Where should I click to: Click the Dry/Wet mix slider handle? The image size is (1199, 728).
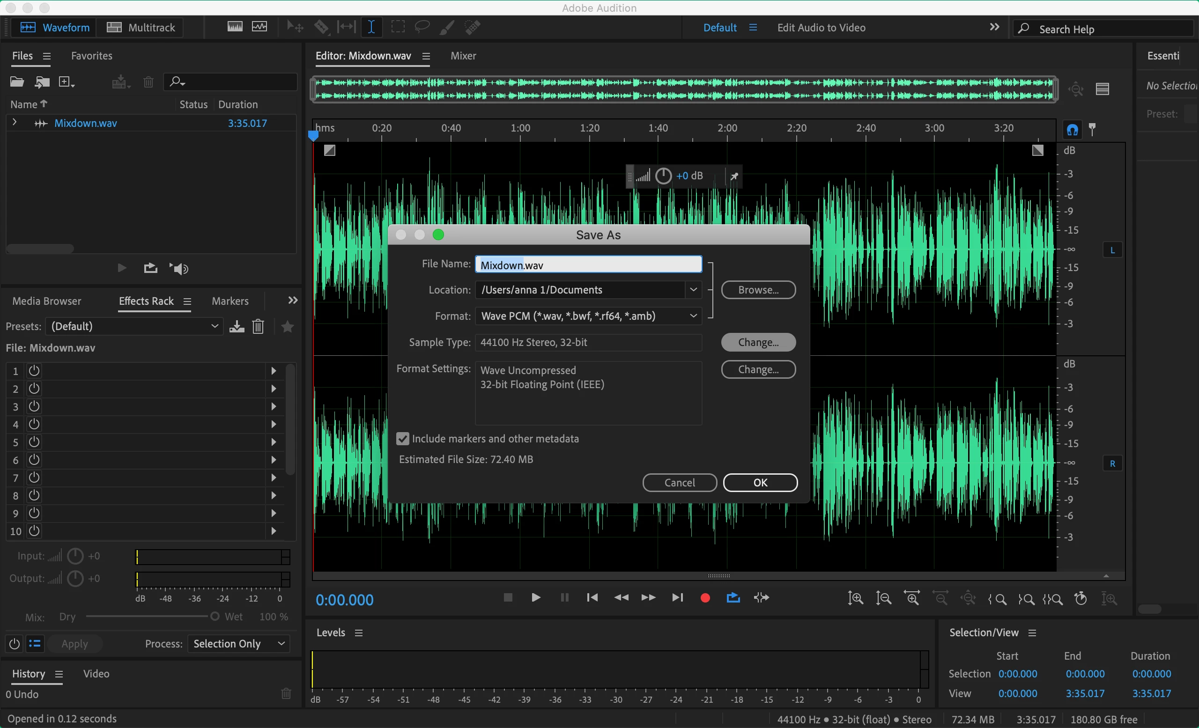click(215, 617)
